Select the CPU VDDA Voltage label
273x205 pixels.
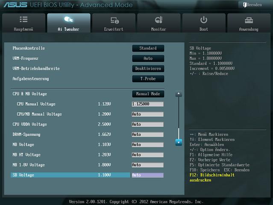pyautogui.click(x=29, y=125)
